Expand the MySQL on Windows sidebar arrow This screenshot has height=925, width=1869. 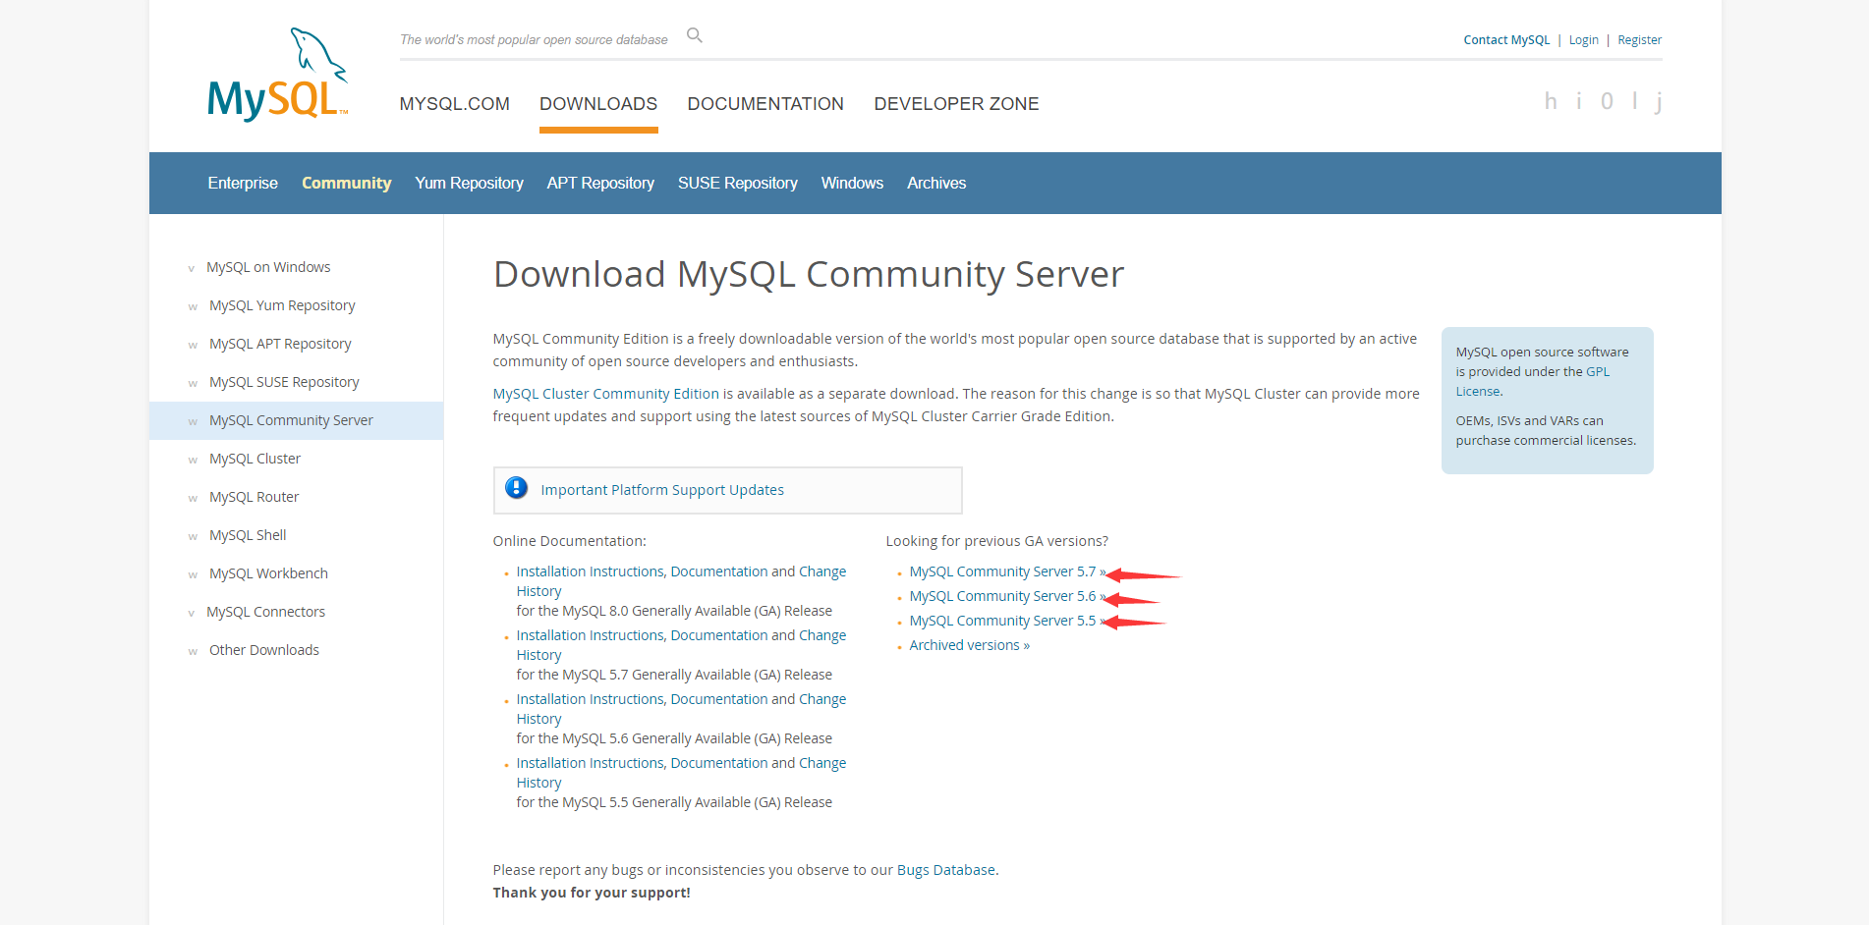pyautogui.click(x=192, y=268)
